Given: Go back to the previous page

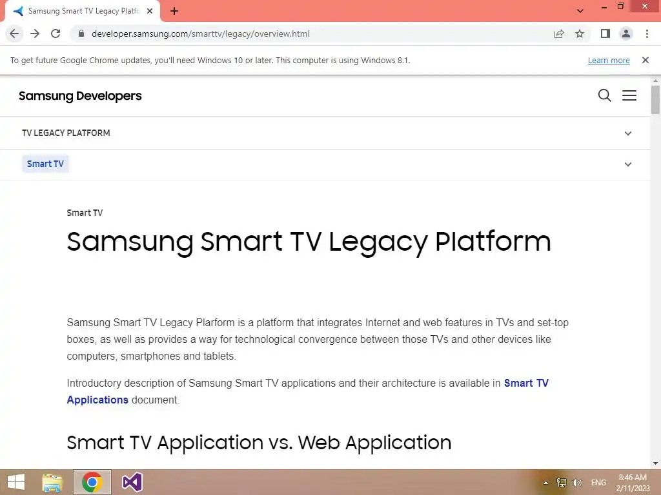Looking at the screenshot, I should 14,34.
